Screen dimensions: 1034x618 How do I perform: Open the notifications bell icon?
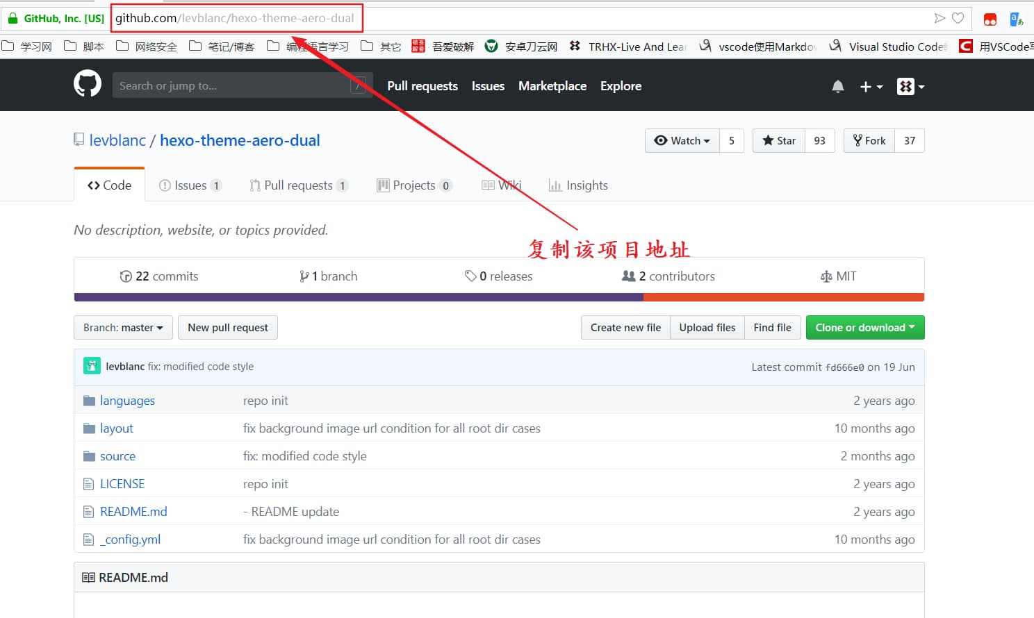(838, 87)
